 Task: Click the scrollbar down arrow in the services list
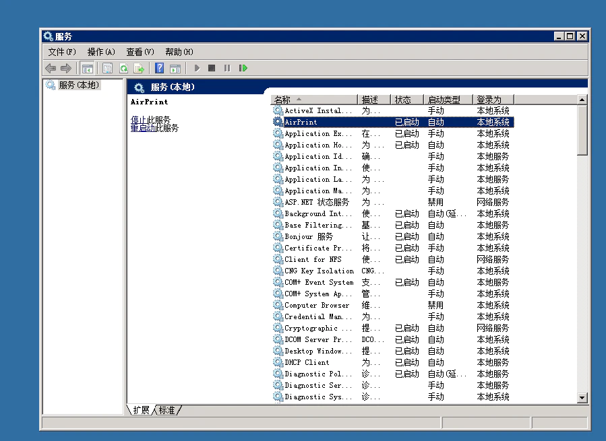pyautogui.click(x=582, y=398)
